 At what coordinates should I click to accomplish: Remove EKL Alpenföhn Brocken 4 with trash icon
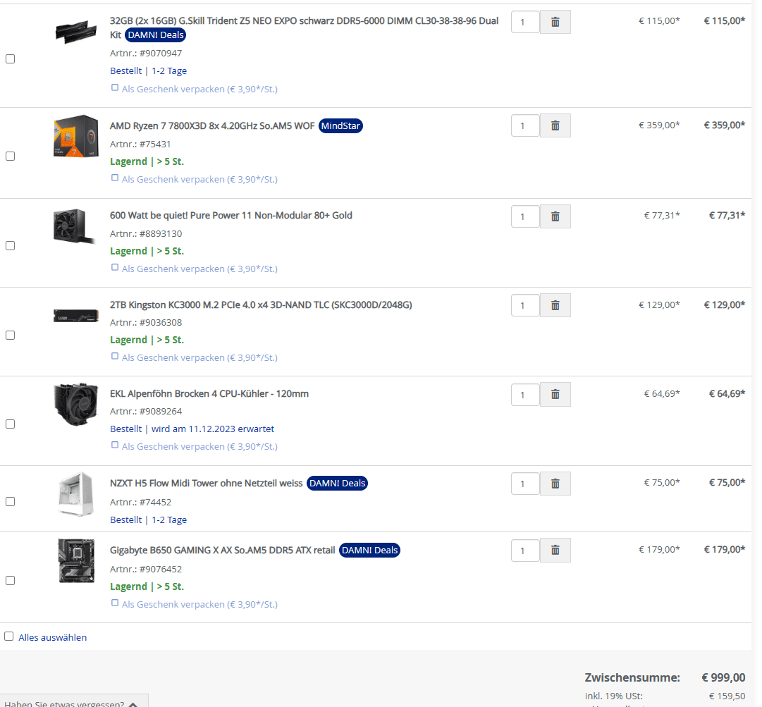tap(555, 394)
